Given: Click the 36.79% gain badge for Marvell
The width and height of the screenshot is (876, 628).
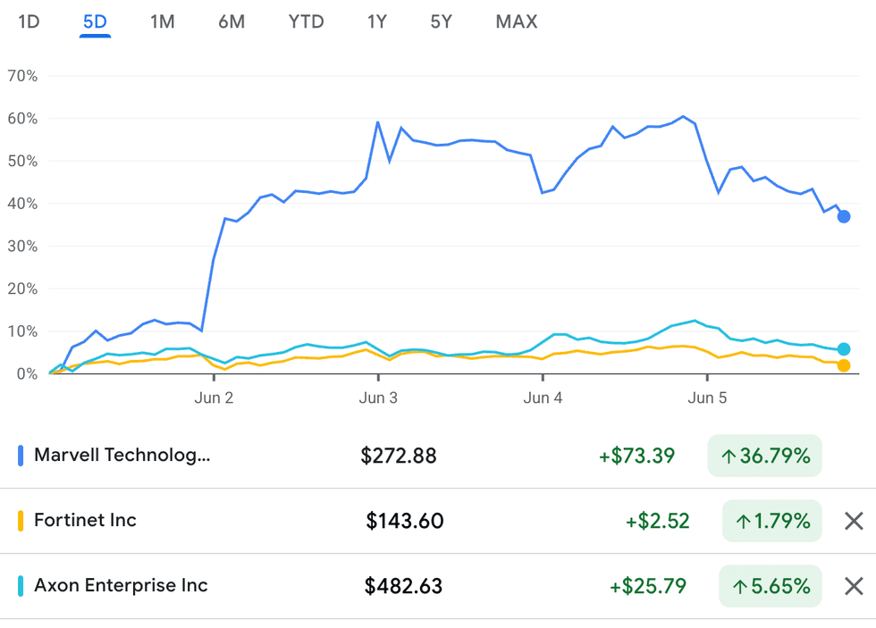Looking at the screenshot, I should 764,456.
